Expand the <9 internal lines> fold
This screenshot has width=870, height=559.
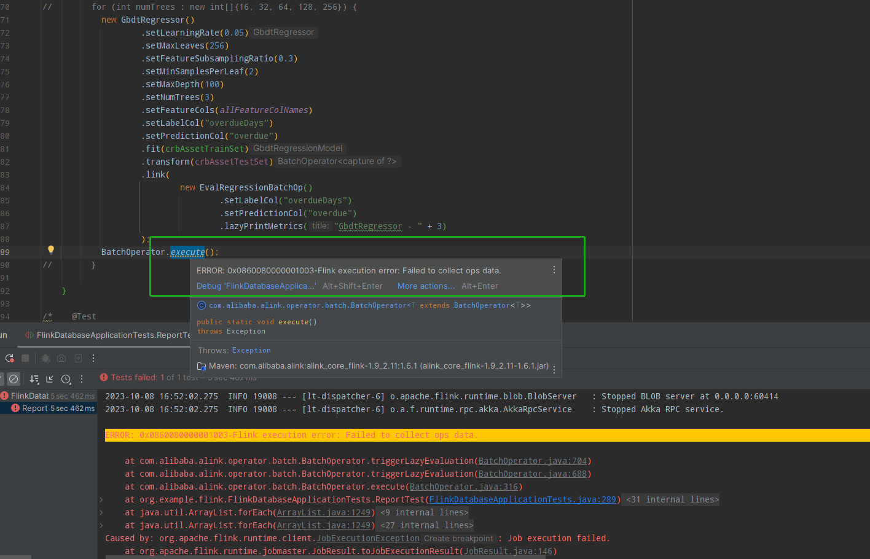coord(424,512)
